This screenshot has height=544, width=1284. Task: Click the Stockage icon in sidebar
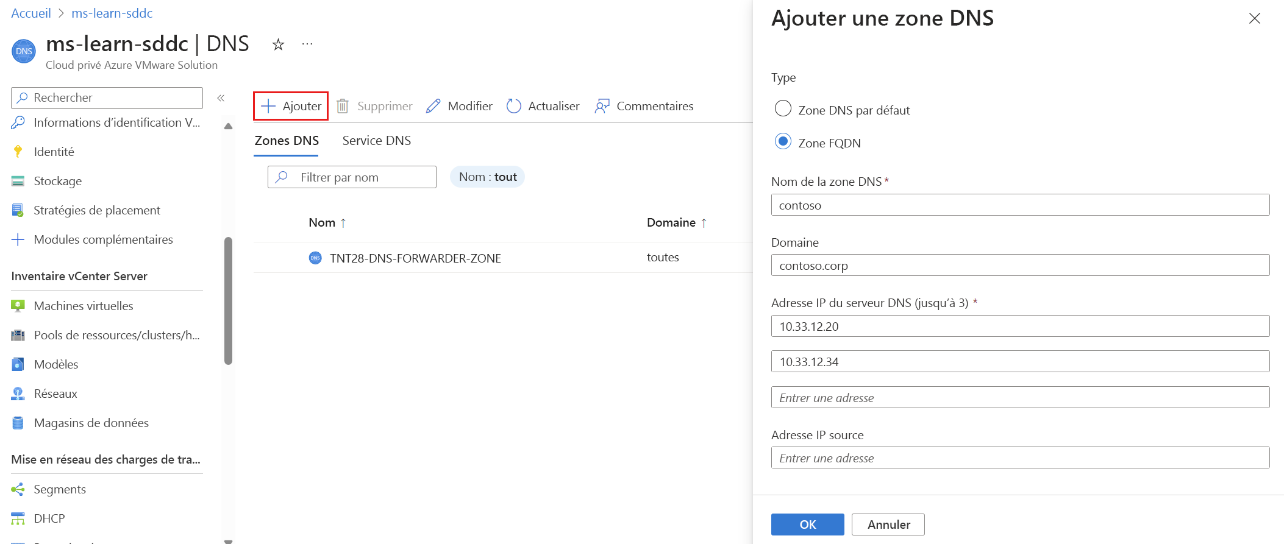(x=18, y=181)
